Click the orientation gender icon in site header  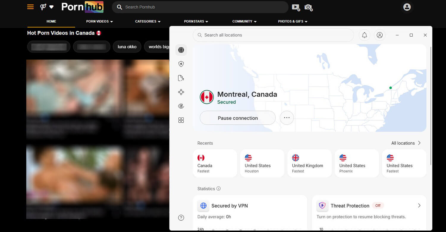tap(43, 7)
